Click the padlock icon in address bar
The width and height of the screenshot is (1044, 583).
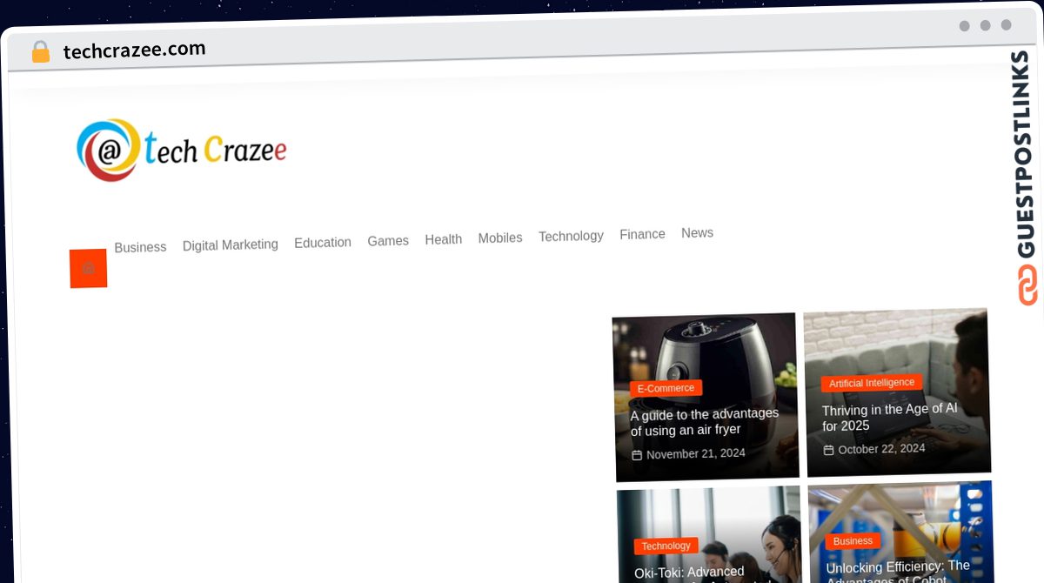(x=41, y=52)
